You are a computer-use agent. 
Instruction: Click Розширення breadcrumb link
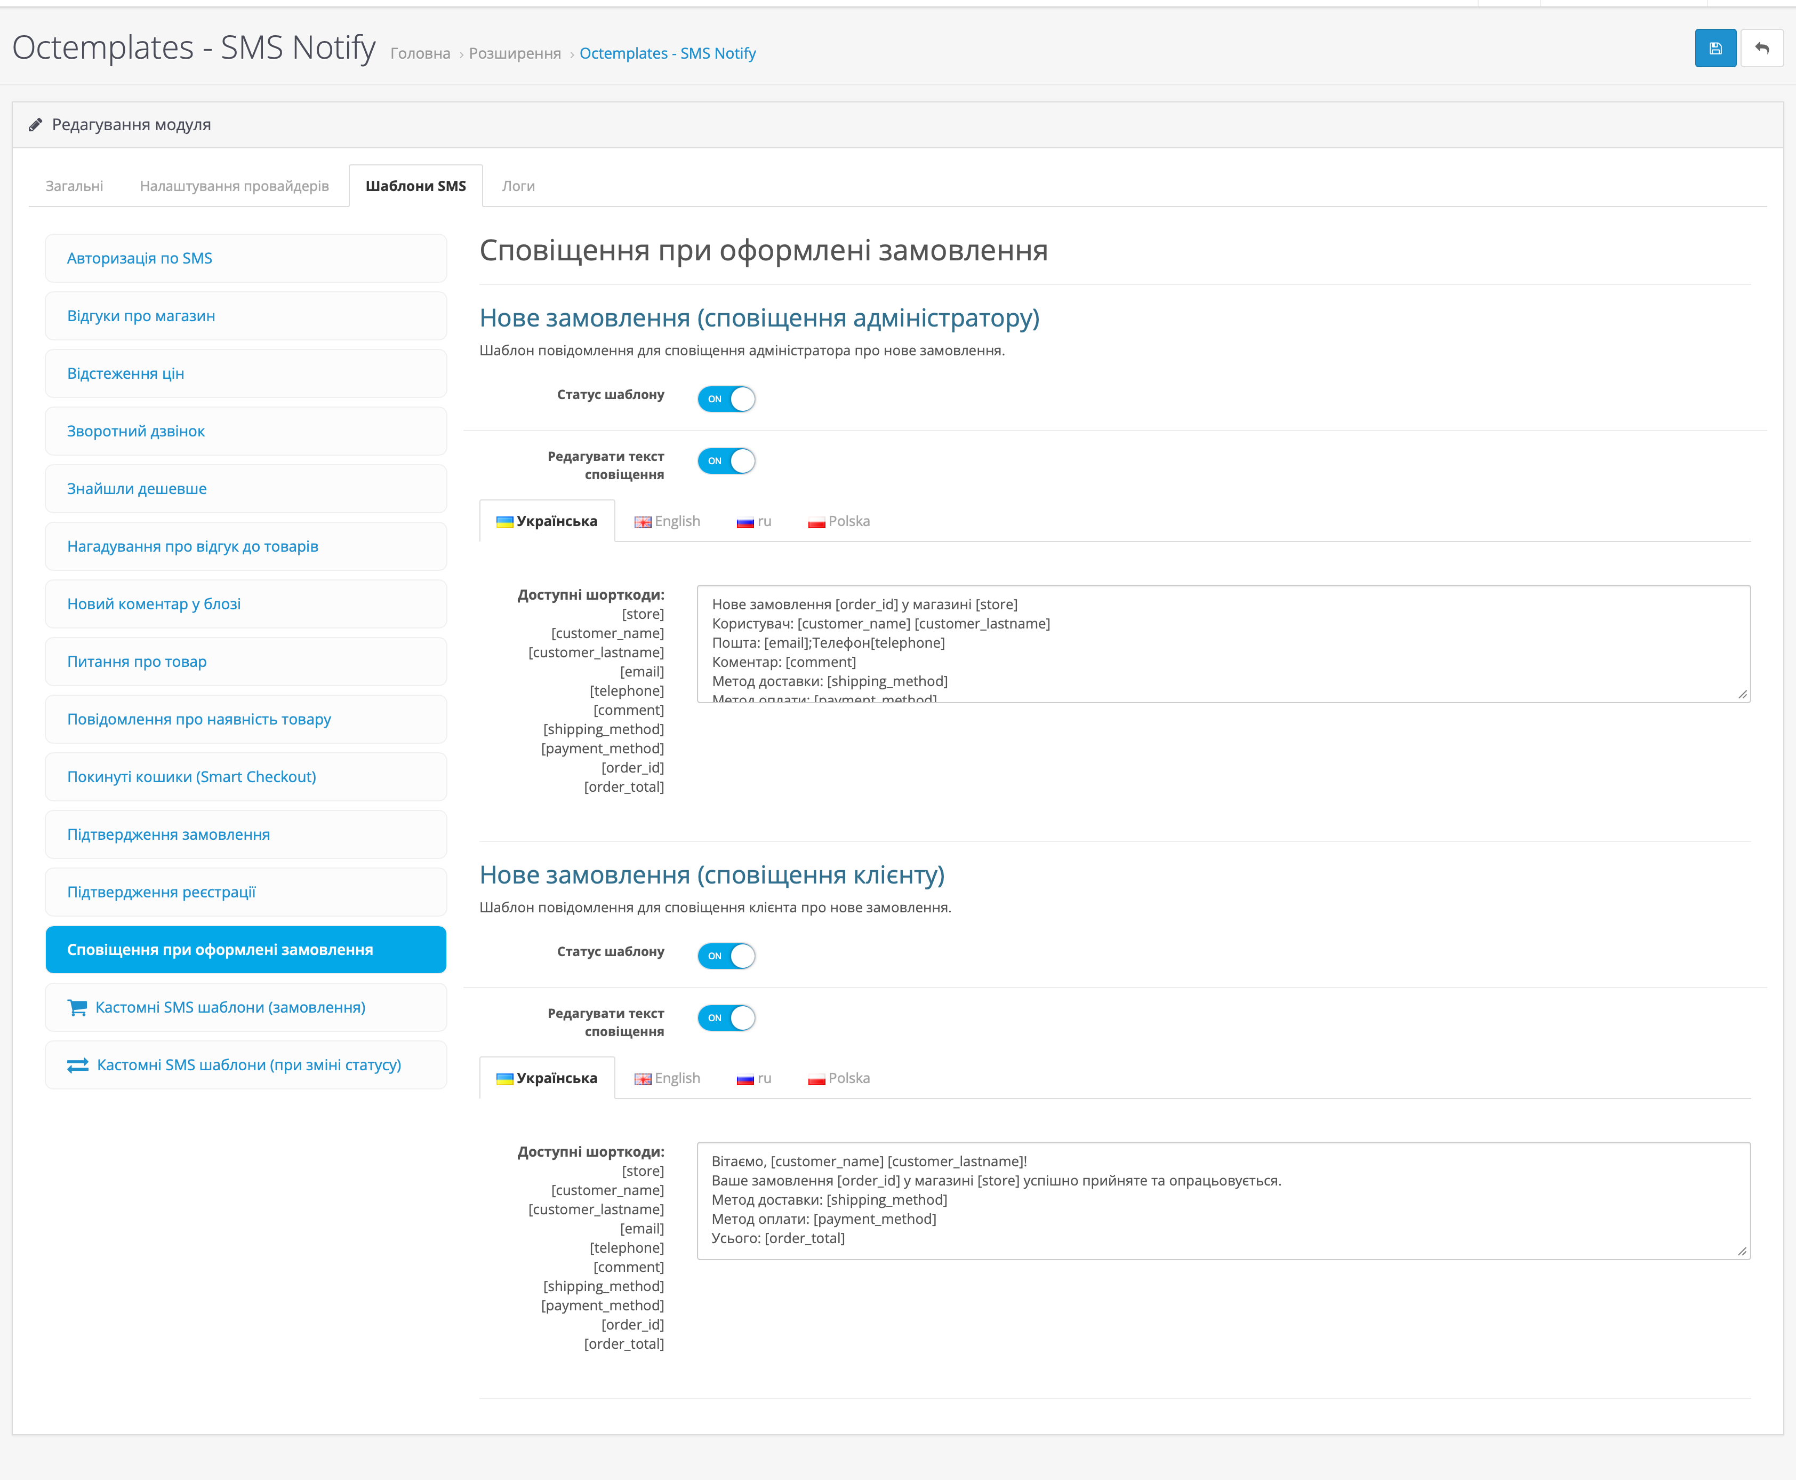pyautogui.click(x=515, y=54)
